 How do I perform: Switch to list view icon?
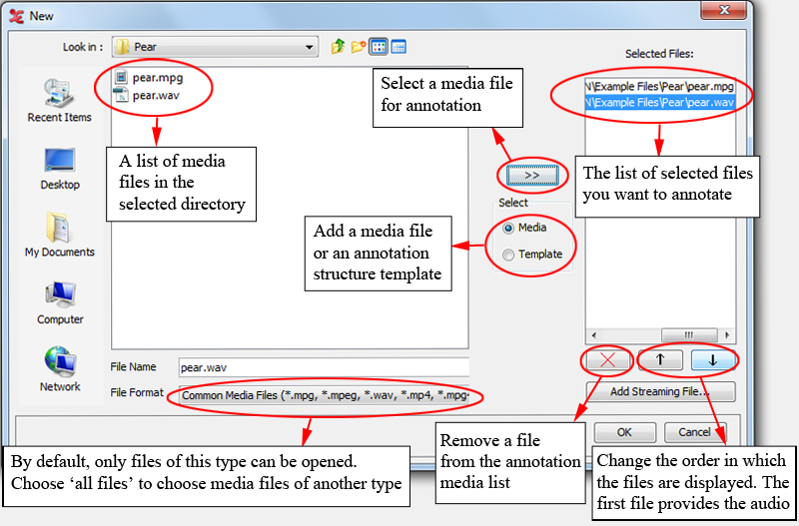click(x=379, y=47)
